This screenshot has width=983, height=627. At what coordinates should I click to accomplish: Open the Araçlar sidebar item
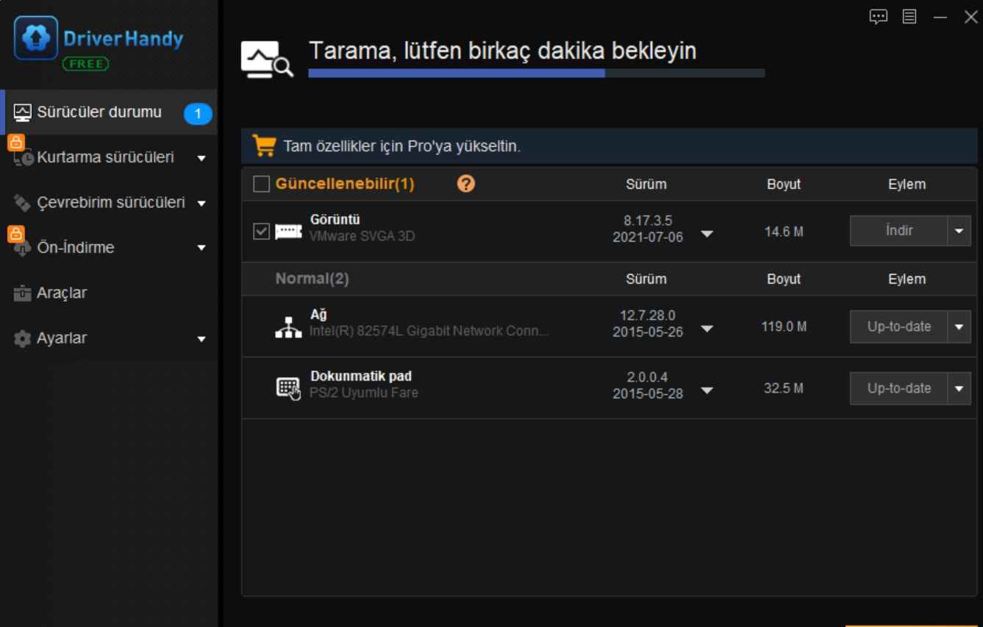(x=62, y=293)
